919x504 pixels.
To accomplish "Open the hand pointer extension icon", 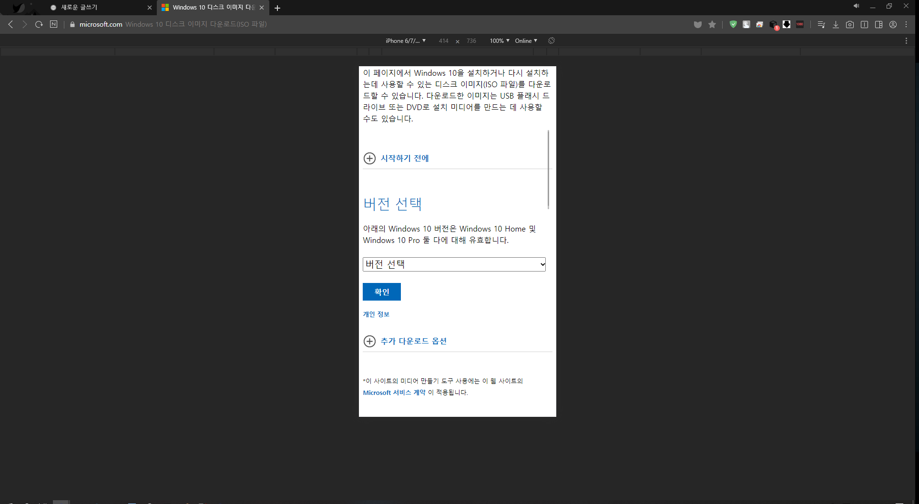I will click(746, 25).
